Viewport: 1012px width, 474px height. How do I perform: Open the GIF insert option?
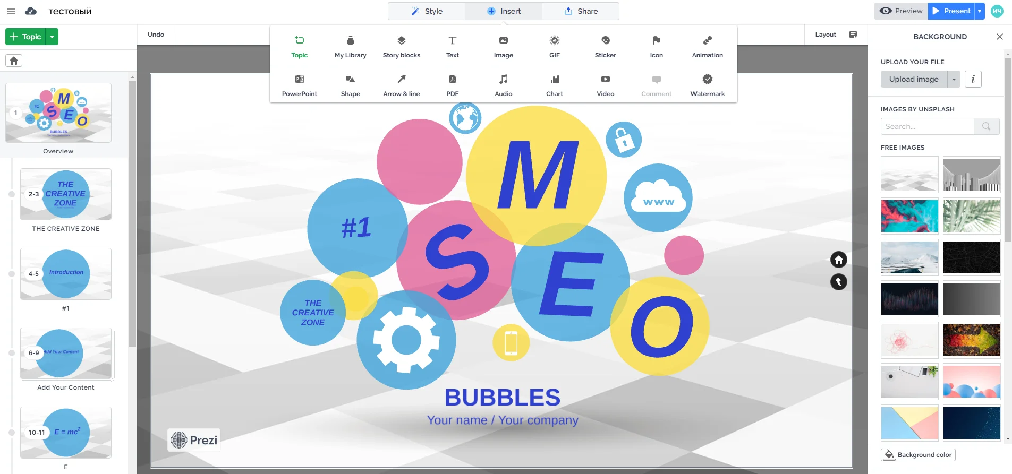554,47
